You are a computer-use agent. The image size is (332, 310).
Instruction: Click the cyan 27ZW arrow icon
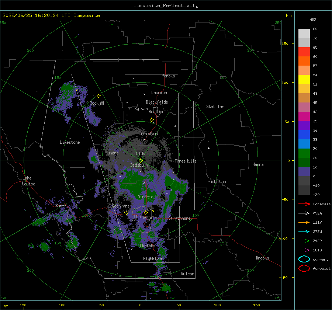tap(304, 232)
